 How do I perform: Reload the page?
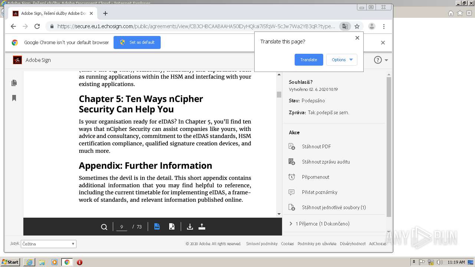(x=37, y=26)
